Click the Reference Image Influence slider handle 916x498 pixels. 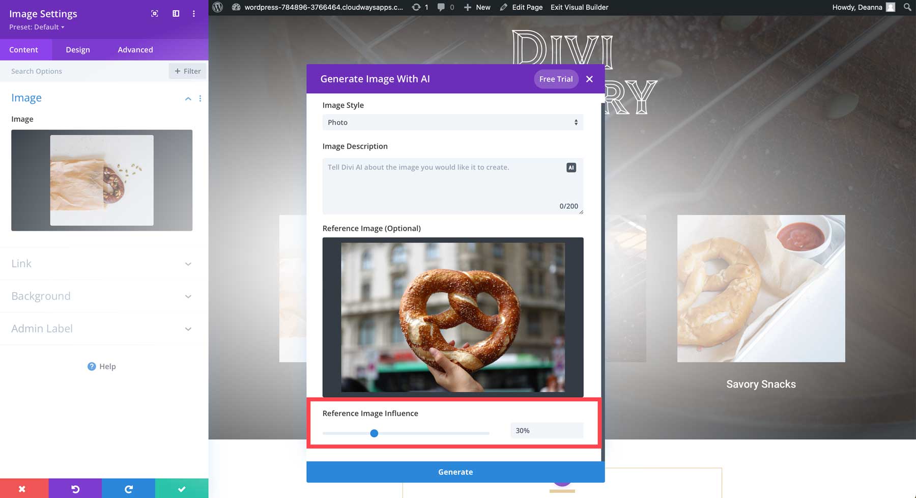pyautogui.click(x=374, y=433)
